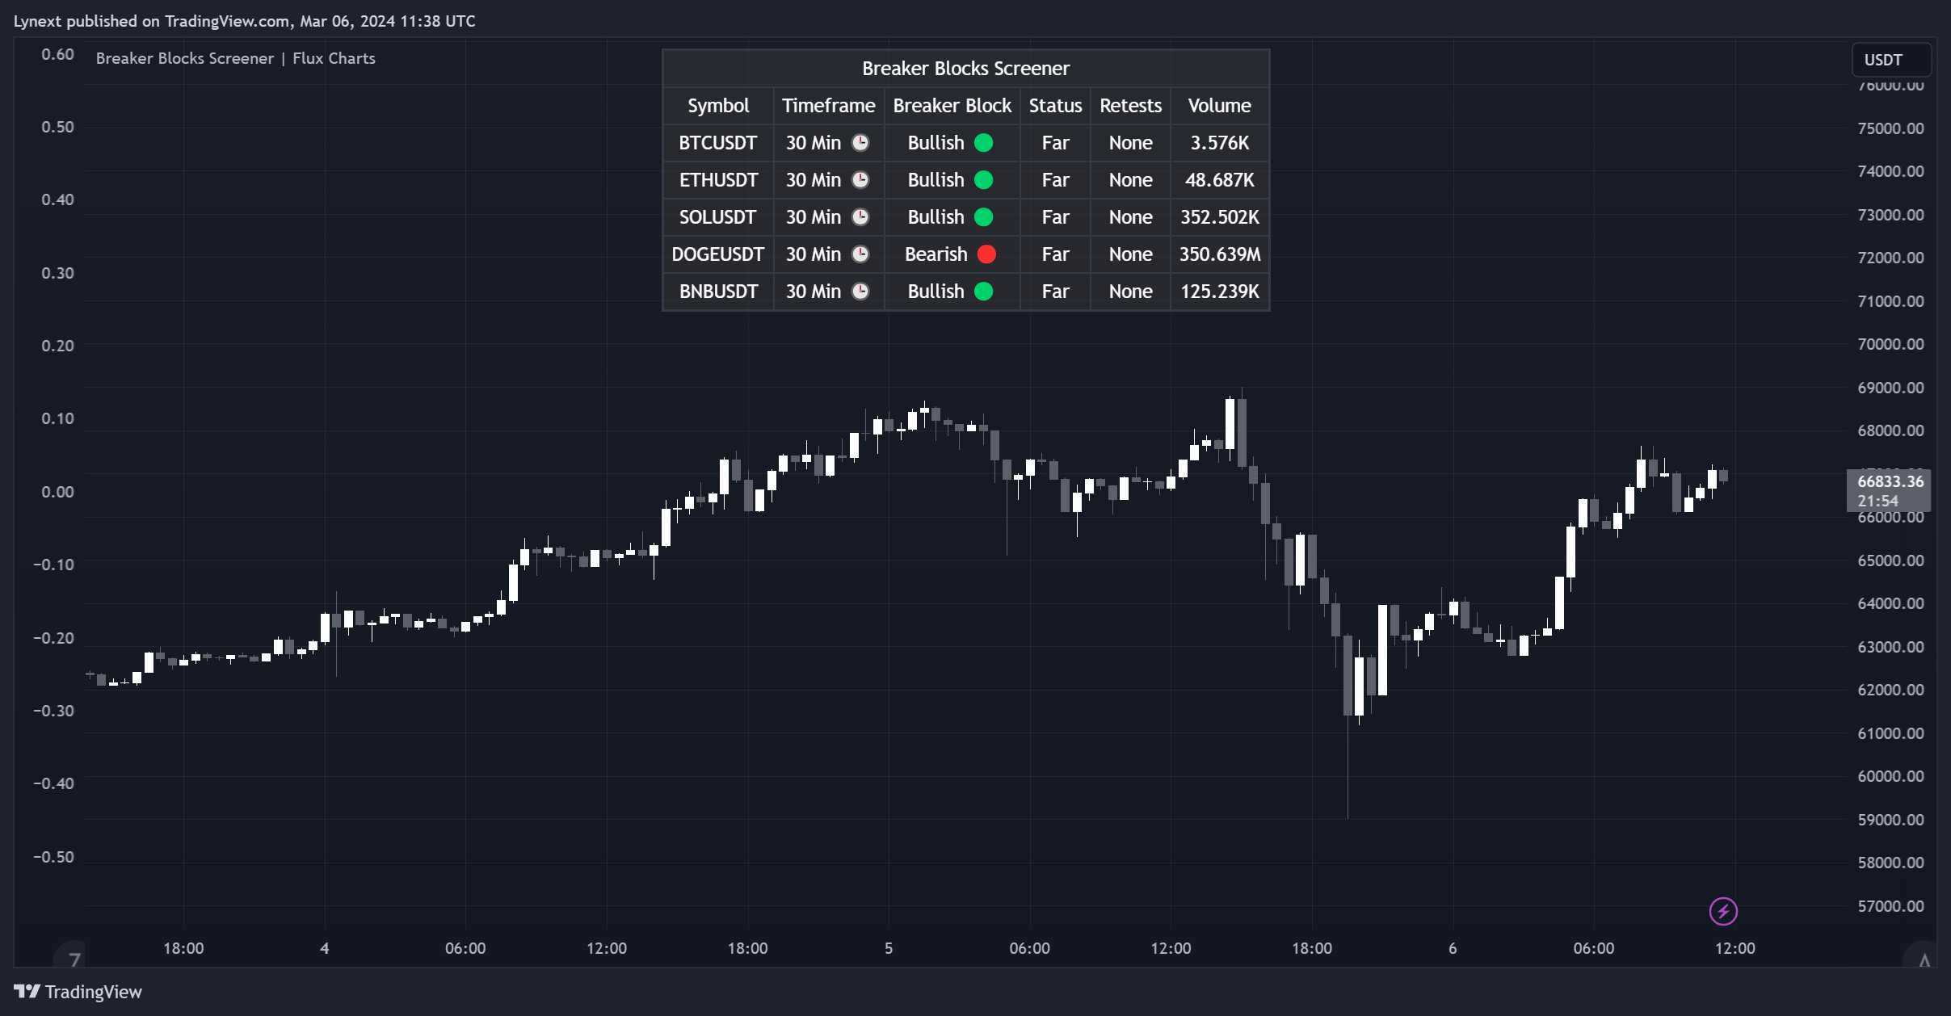1951x1016 pixels.
Task: Click the clock icon in ETHUSDT row
Action: (x=860, y=180)
